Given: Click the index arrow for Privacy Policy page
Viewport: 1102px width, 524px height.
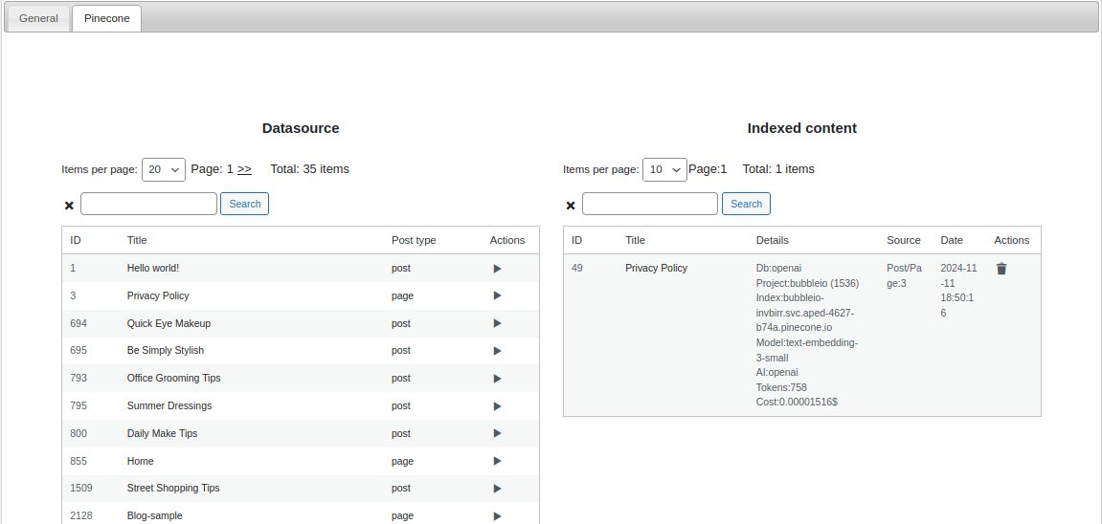Looking at the screenshot, I should pyautogui.click(x=497, y=296).
